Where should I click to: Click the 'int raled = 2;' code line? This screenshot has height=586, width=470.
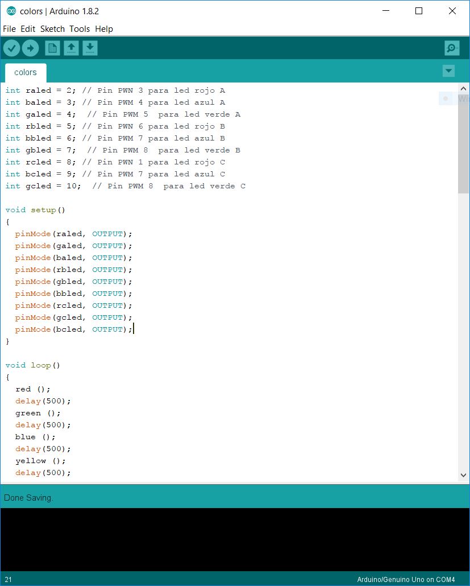(115, 90)
